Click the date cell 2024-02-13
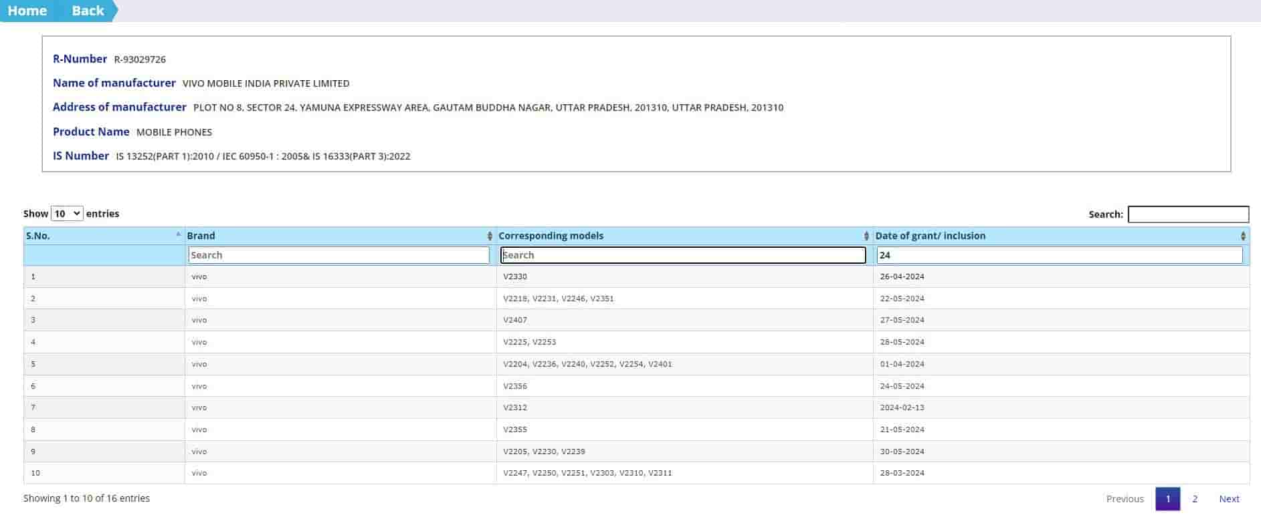 (902, 407)
